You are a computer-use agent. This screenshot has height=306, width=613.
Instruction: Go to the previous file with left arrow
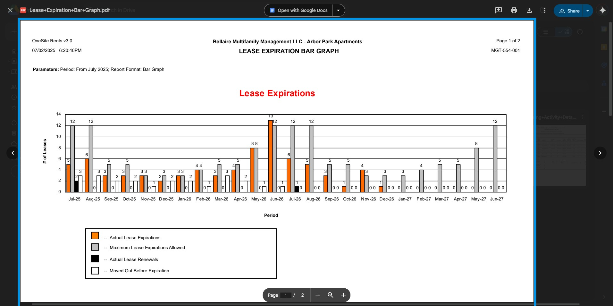coord(13,153)
